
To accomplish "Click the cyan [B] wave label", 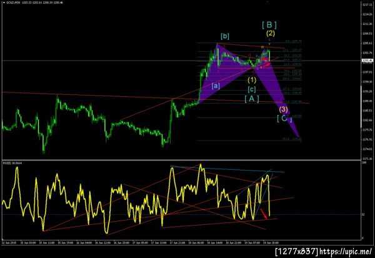I will coord(269,24).
